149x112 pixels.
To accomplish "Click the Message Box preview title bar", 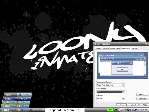I will (x=122, y=63).
